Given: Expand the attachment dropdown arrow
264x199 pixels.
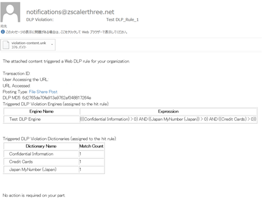Looking at the screenshot, I should tap(52, 44).
